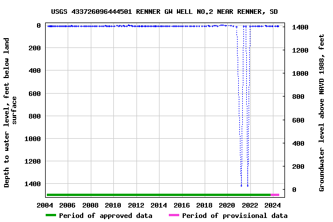Click the right axis NAVD value 1000

coord(300,73)
